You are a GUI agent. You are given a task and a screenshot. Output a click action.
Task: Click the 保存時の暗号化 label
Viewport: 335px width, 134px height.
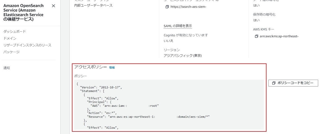tap(264, 14)
